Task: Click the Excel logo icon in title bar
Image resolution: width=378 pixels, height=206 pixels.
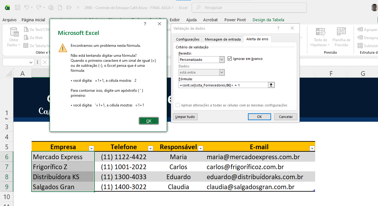Action: pos(7,7)
